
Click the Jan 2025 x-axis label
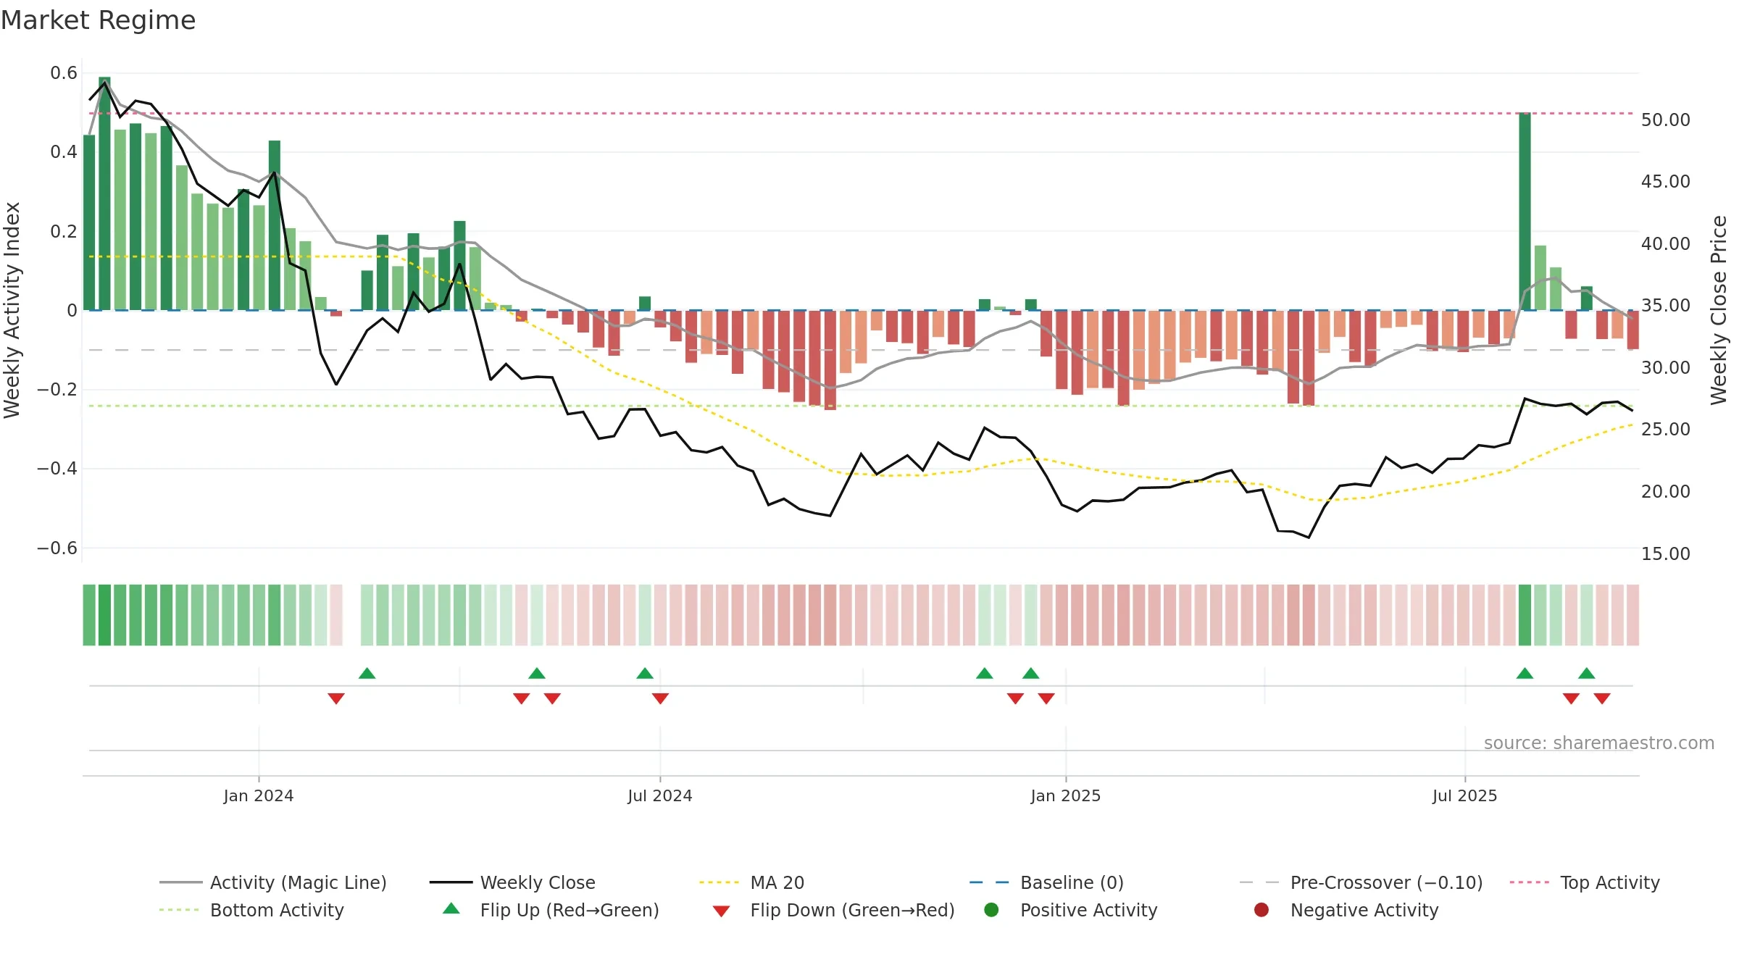pos(1066,795)
